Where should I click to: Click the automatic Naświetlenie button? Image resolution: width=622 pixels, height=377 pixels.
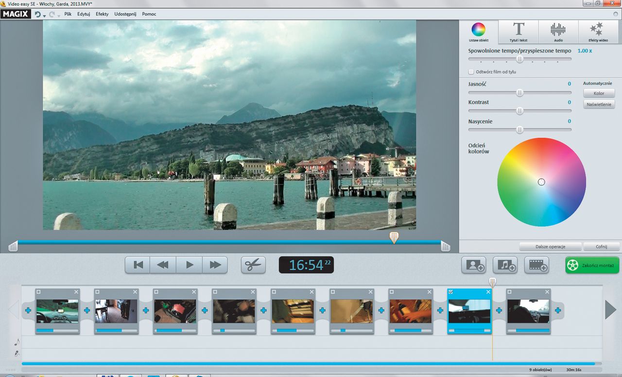point(599,104)
